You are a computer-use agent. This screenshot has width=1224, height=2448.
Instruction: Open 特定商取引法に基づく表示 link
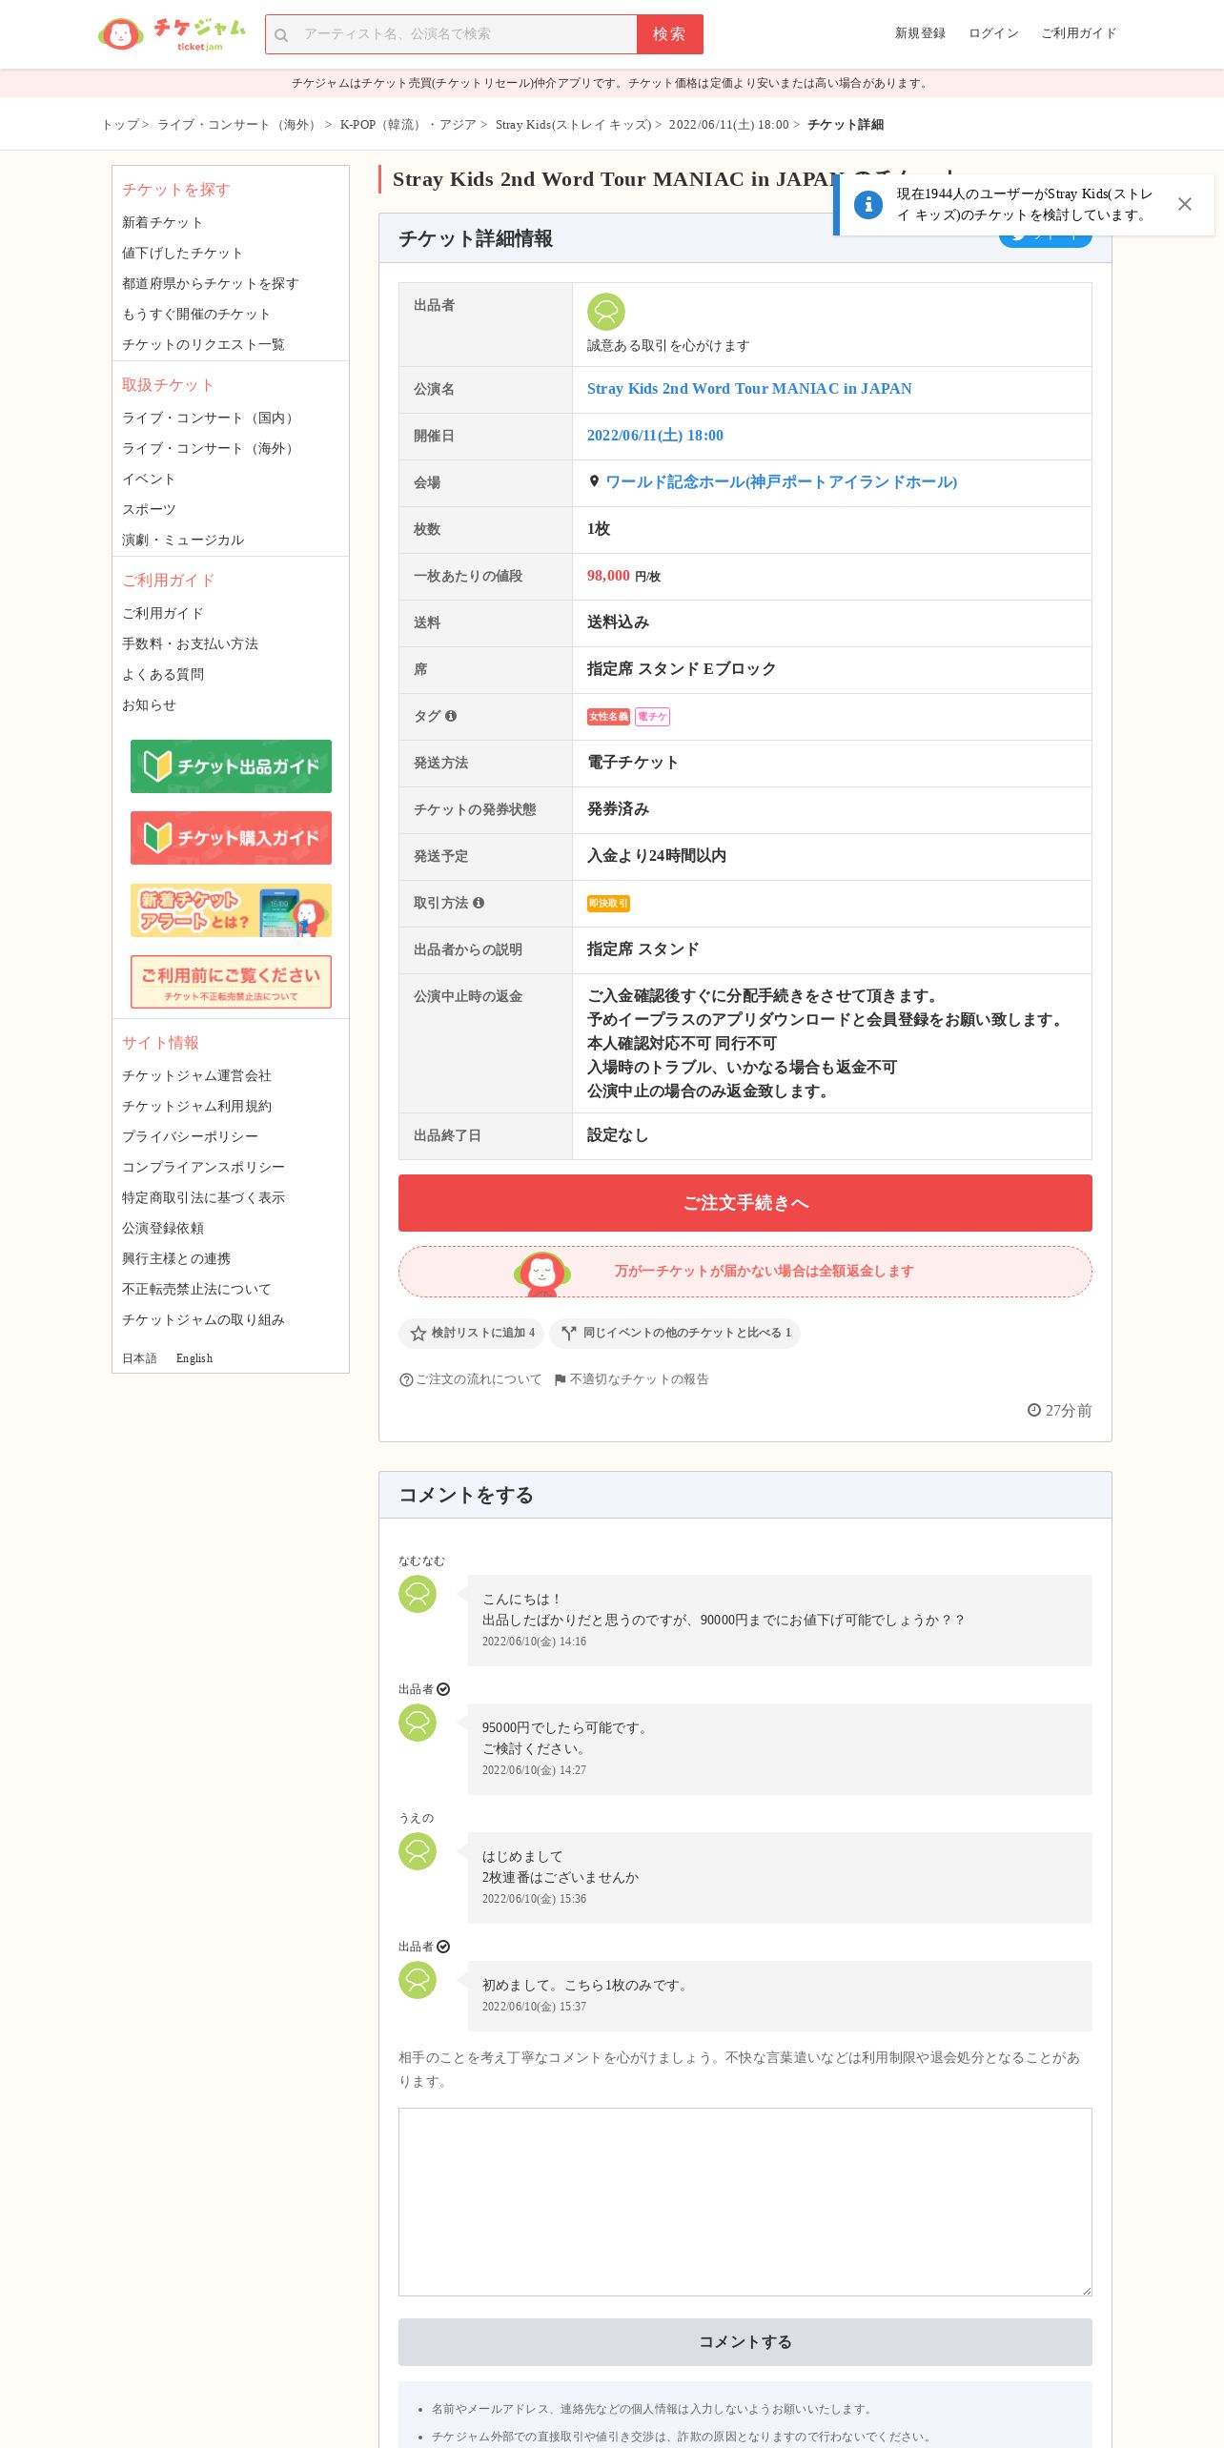(203, 1197)
